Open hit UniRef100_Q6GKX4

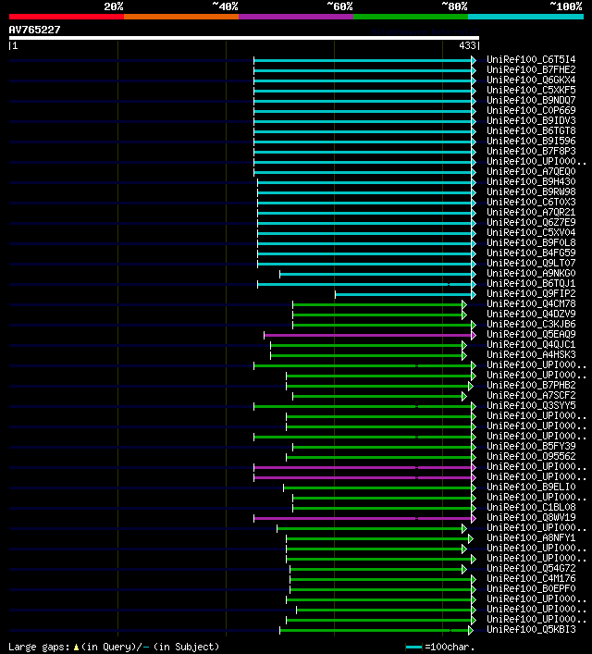tap(531, 80)
